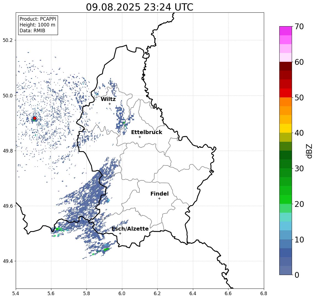Click the 'Data: RMIB' legend line
Image resolution: width=316 pixels, height=299 pixels.
32,31
